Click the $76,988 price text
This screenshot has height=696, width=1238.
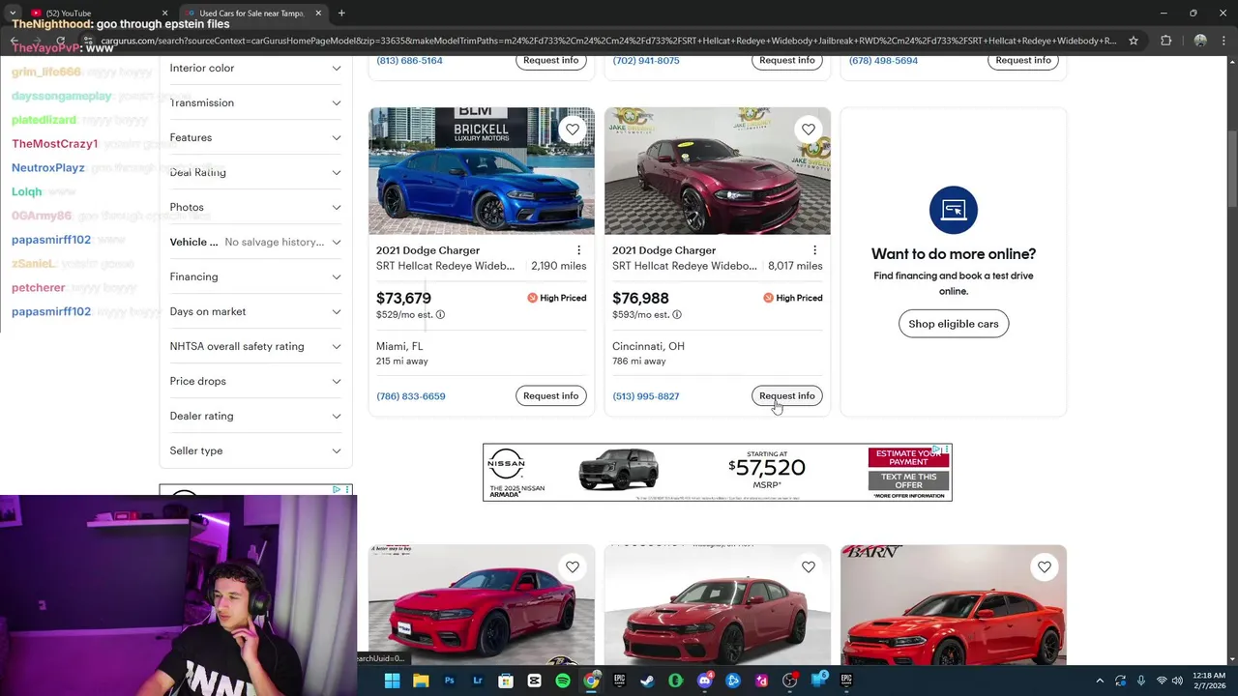click(x=640, y=298)
